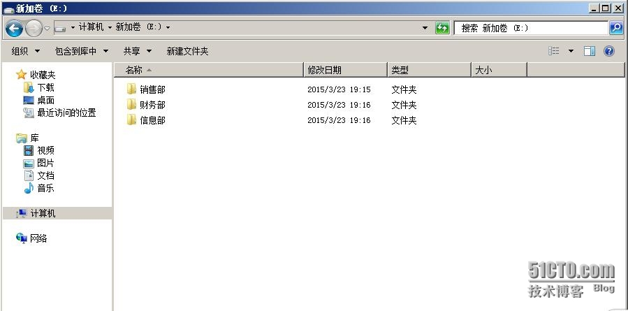Select 网络 in the navigation pane
Image resolution: width=628 pixels, height=311 pixels.
38,238
